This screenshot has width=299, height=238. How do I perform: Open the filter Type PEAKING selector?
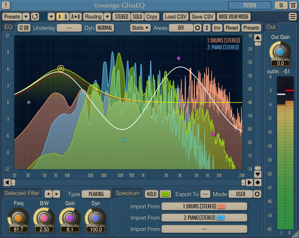[96, 194]
